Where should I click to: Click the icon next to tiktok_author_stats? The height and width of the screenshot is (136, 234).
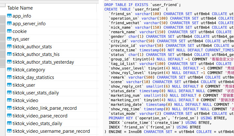point(9,47)
